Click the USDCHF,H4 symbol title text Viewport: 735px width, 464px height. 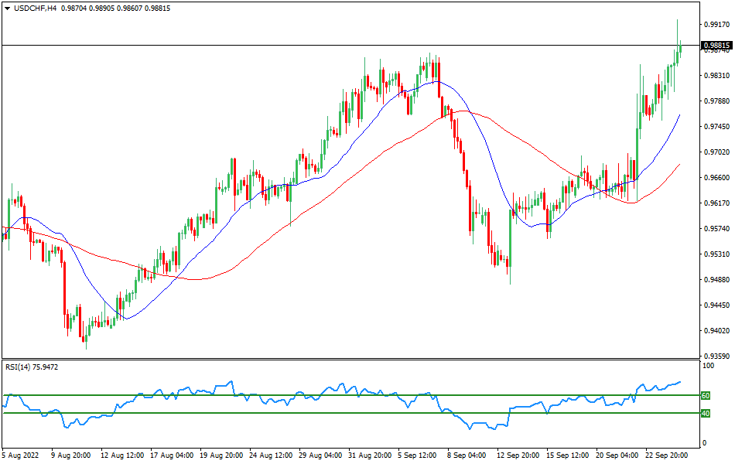point(35,8)
